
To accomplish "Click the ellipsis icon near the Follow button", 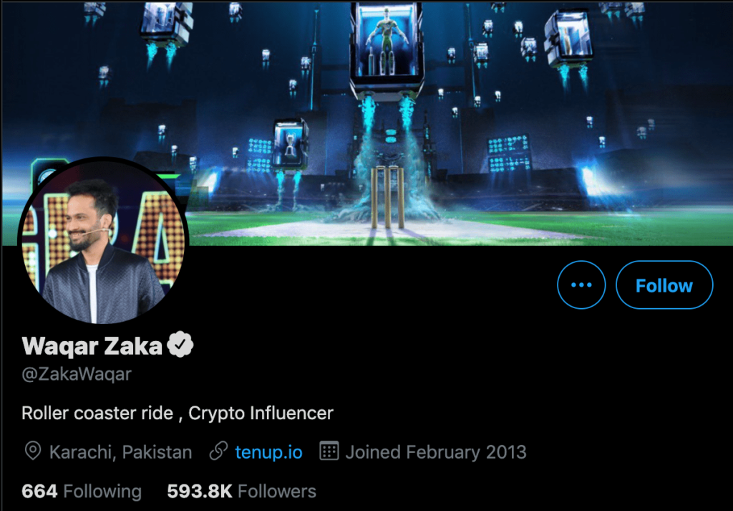I will tap(581, 285).
